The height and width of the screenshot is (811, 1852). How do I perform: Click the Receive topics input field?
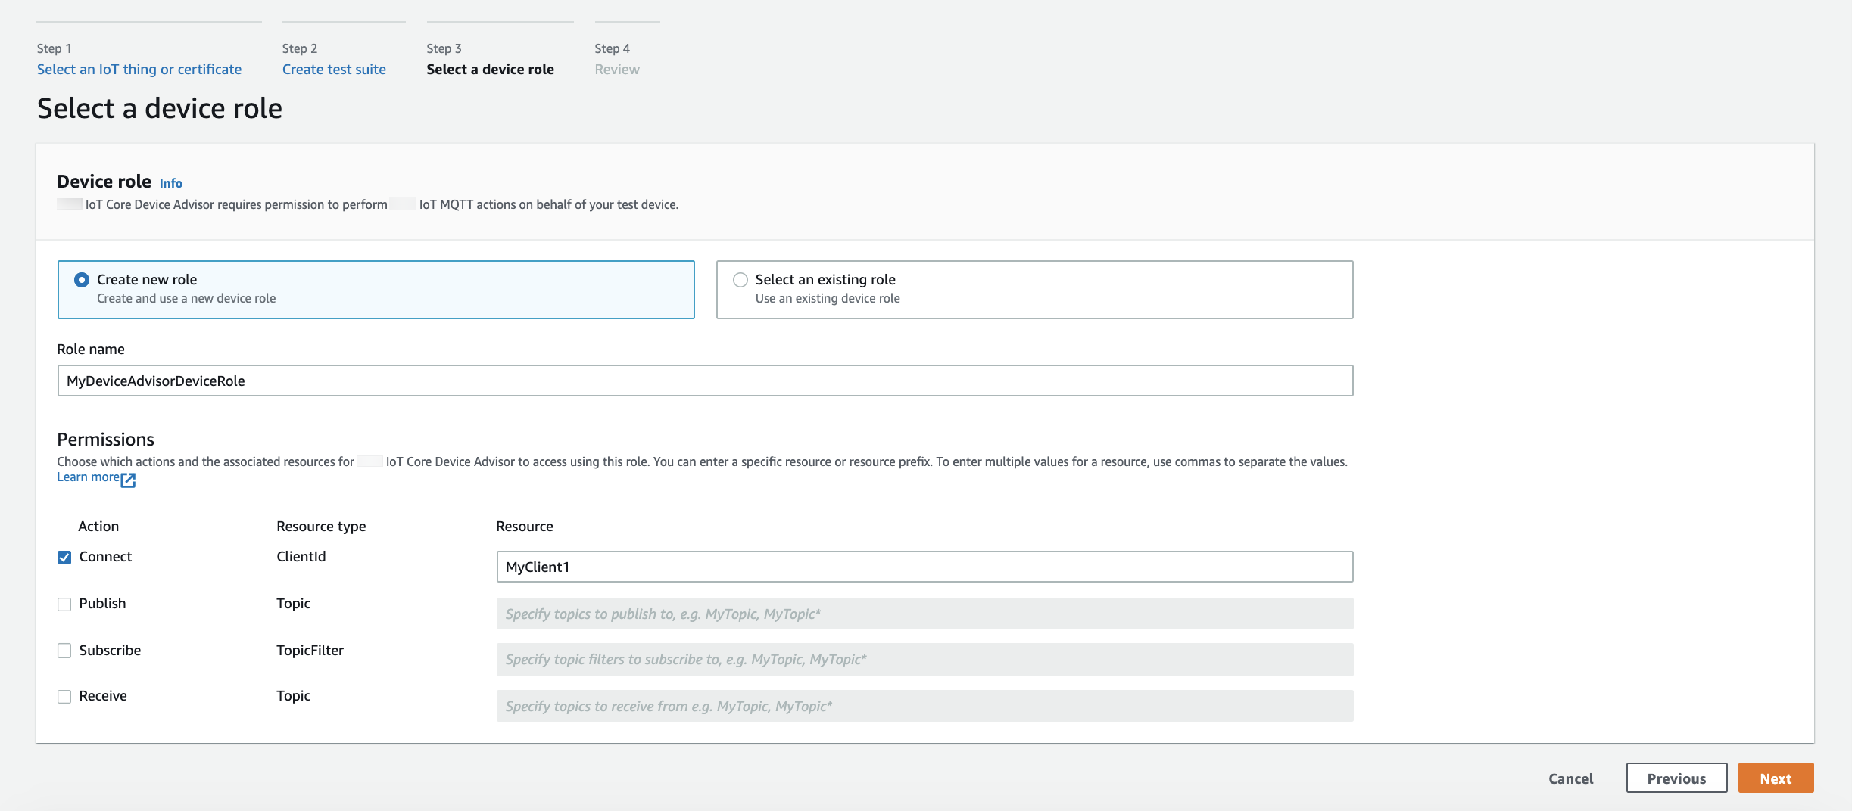point(924,706)
